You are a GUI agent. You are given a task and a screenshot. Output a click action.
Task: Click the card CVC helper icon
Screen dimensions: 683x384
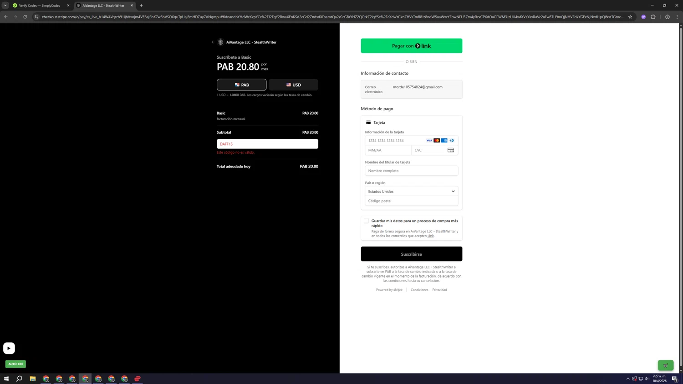click(451, 150)
